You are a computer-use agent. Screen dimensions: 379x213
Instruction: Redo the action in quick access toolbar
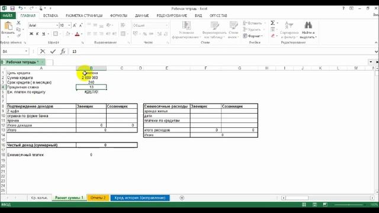tap(31, 8)
